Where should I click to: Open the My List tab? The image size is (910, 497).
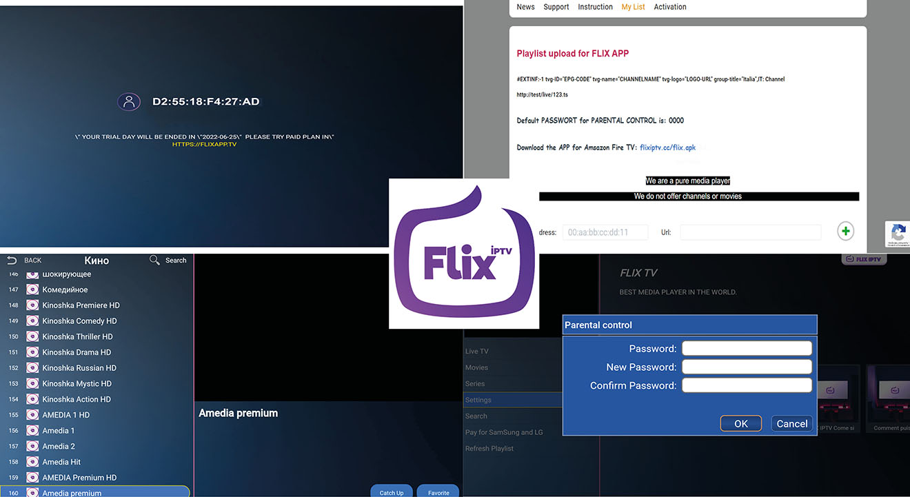click(x=633, y=7)
